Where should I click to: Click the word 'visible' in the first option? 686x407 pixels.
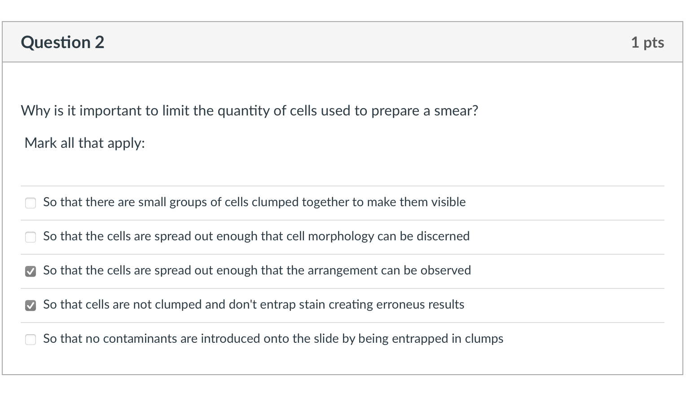click(x=449, y=202)
